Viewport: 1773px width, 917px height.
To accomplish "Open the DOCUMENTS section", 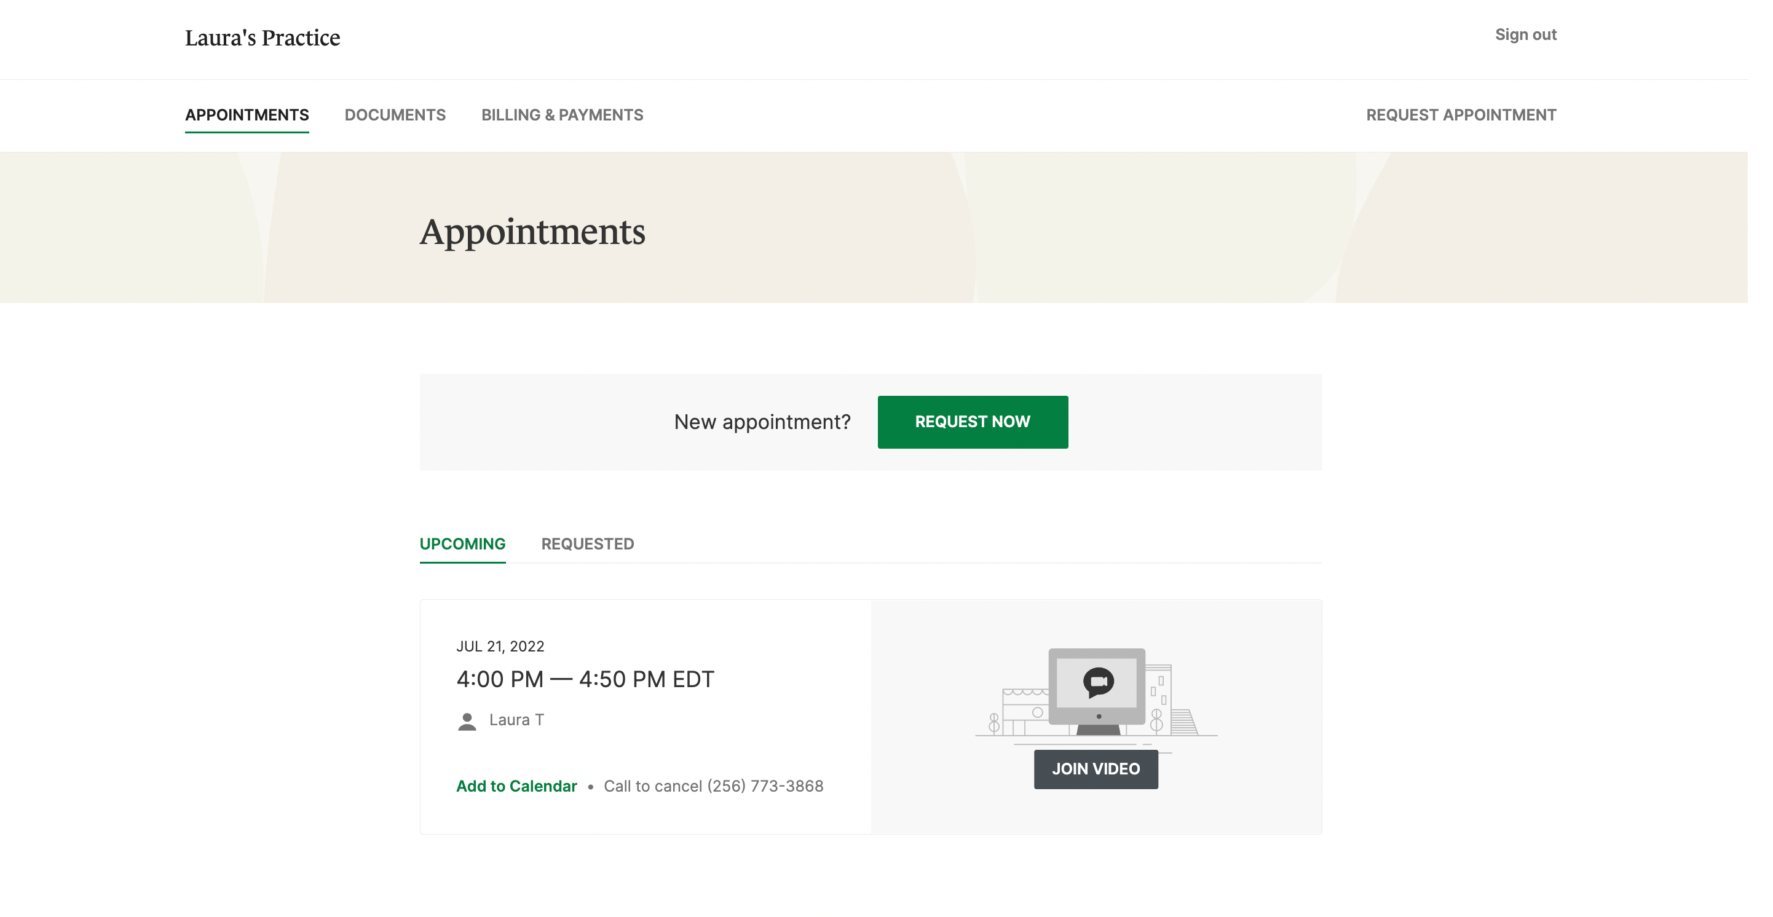I will (x=395, y=115).
